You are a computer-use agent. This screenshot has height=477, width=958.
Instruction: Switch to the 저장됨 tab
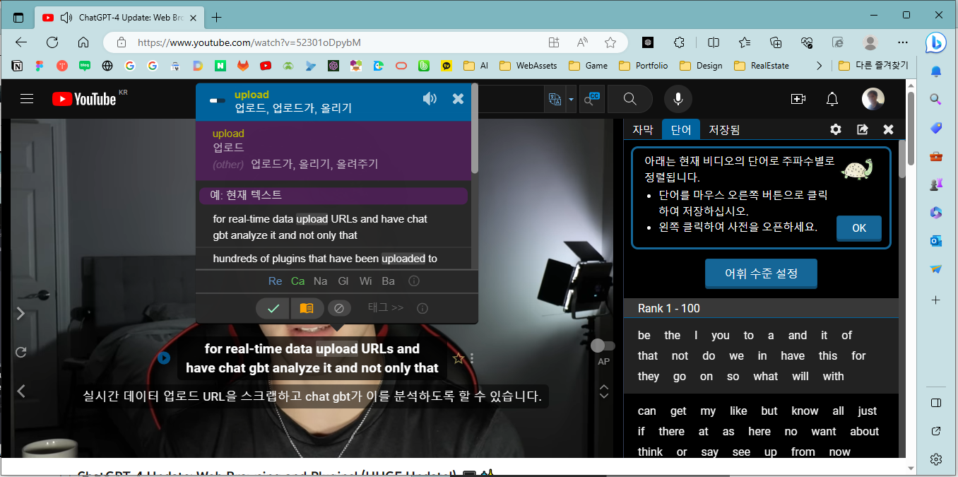(724, 129)
